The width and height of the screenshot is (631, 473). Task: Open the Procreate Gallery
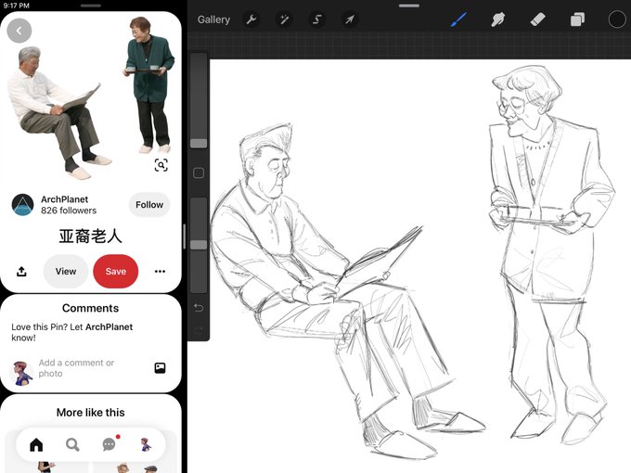pos(213,19)
